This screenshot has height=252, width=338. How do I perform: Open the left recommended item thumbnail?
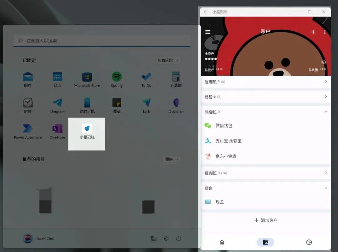[x=45, y=200]
